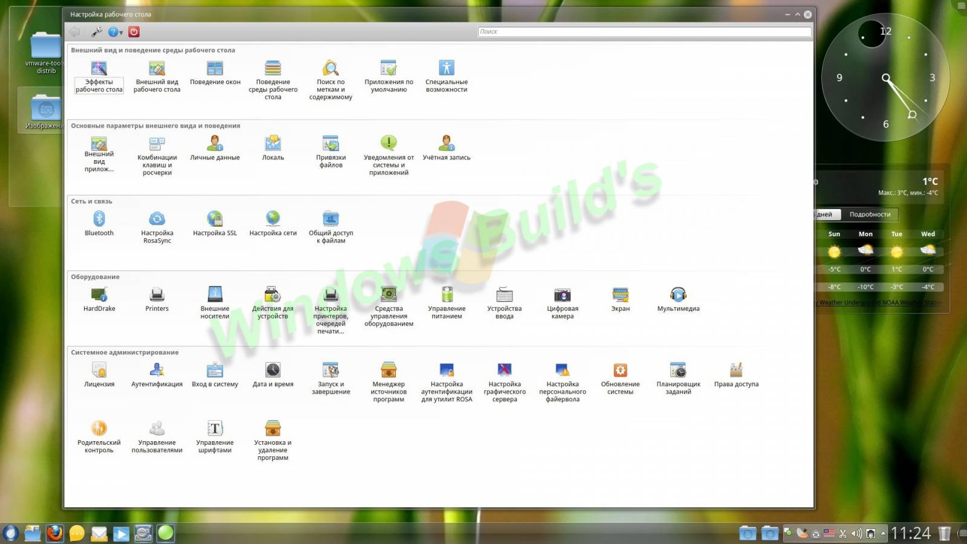Open Приложения по умолчанию
967x544 pixels.
point(389,77)
